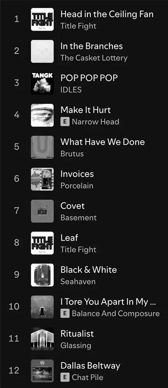Image resolution: width=168 pixels, height=388 pixels.
Task: Play Black & White by Seahaven
Action: [x=89, y=269]
